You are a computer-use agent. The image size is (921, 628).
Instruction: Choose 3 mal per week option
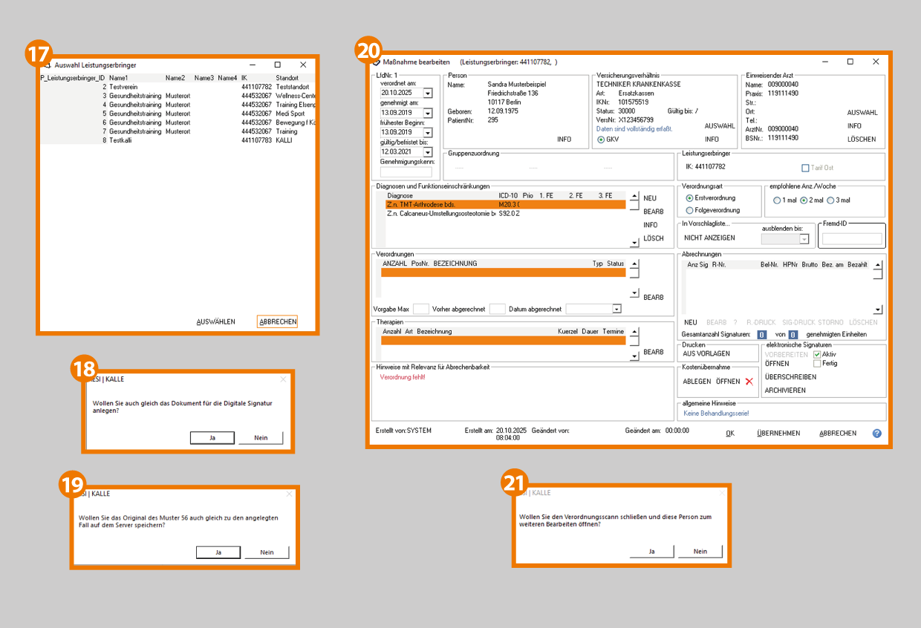pos(830,200)
